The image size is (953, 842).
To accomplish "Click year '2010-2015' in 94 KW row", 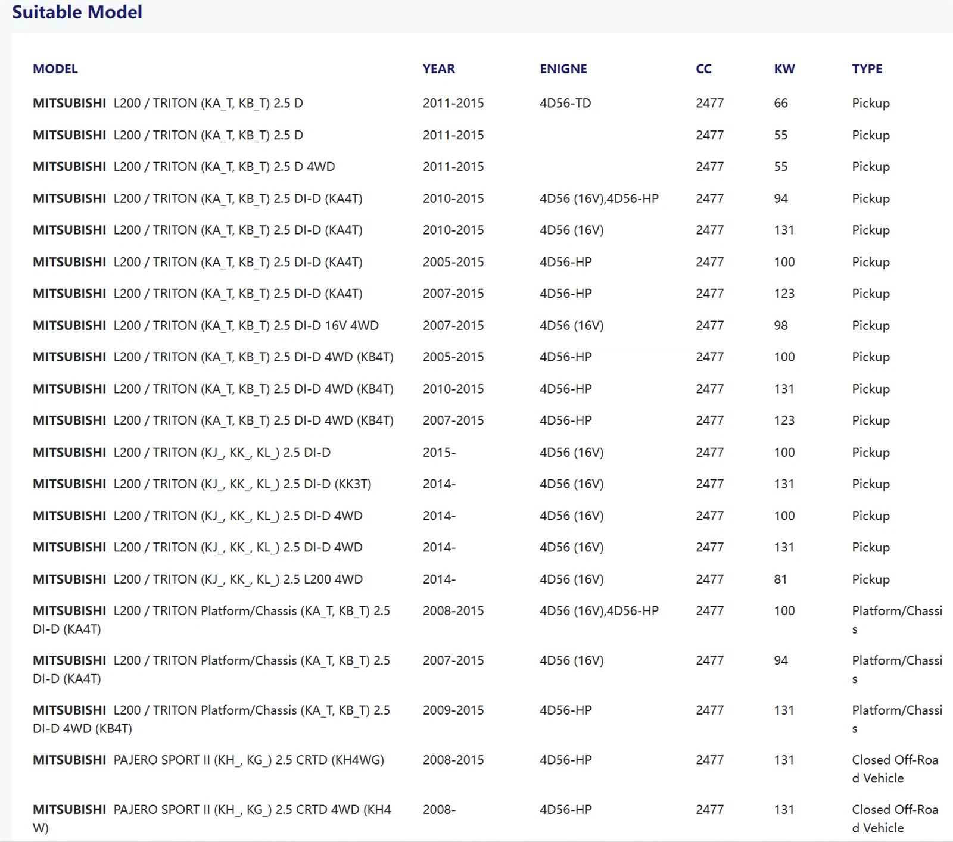I will coord(453,198).
